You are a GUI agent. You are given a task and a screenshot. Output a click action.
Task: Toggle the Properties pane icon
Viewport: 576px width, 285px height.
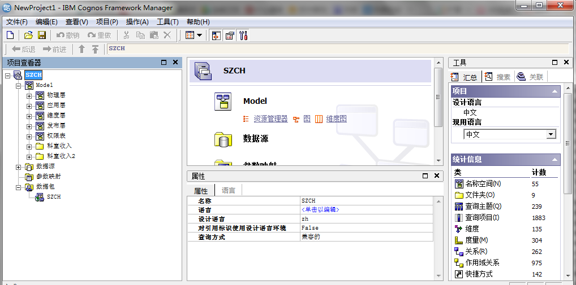pyautogui.click(x=230, y=36)
